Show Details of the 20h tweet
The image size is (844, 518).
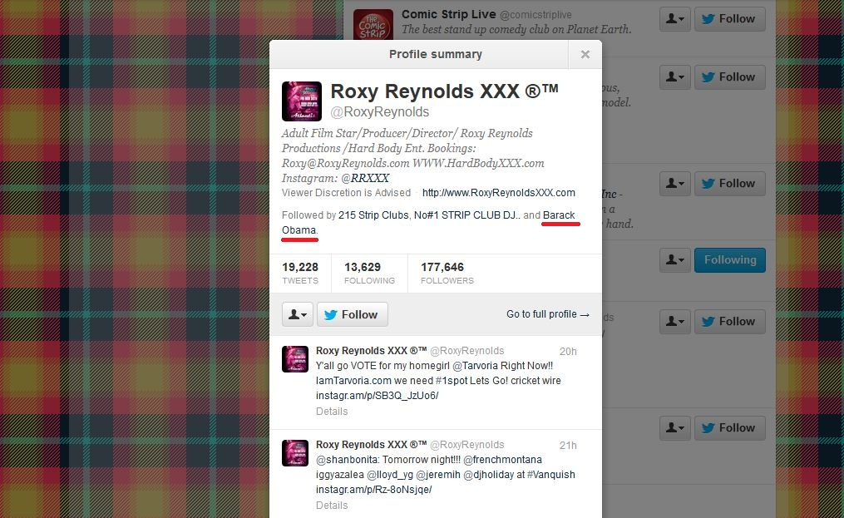(x=332, y=412)
